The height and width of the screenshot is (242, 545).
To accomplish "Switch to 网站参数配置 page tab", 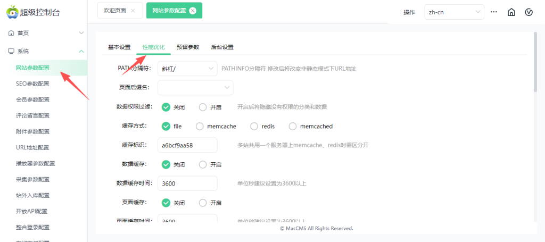I will [174, 11].
